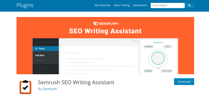The height and width of the screenshot is (100, 209).
Task: Click the Plugins header title
Action: (25, 5)
